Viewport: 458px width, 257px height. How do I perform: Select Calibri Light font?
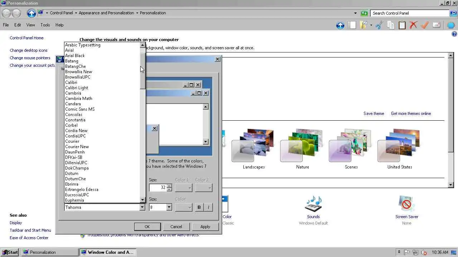pos(102,88)
